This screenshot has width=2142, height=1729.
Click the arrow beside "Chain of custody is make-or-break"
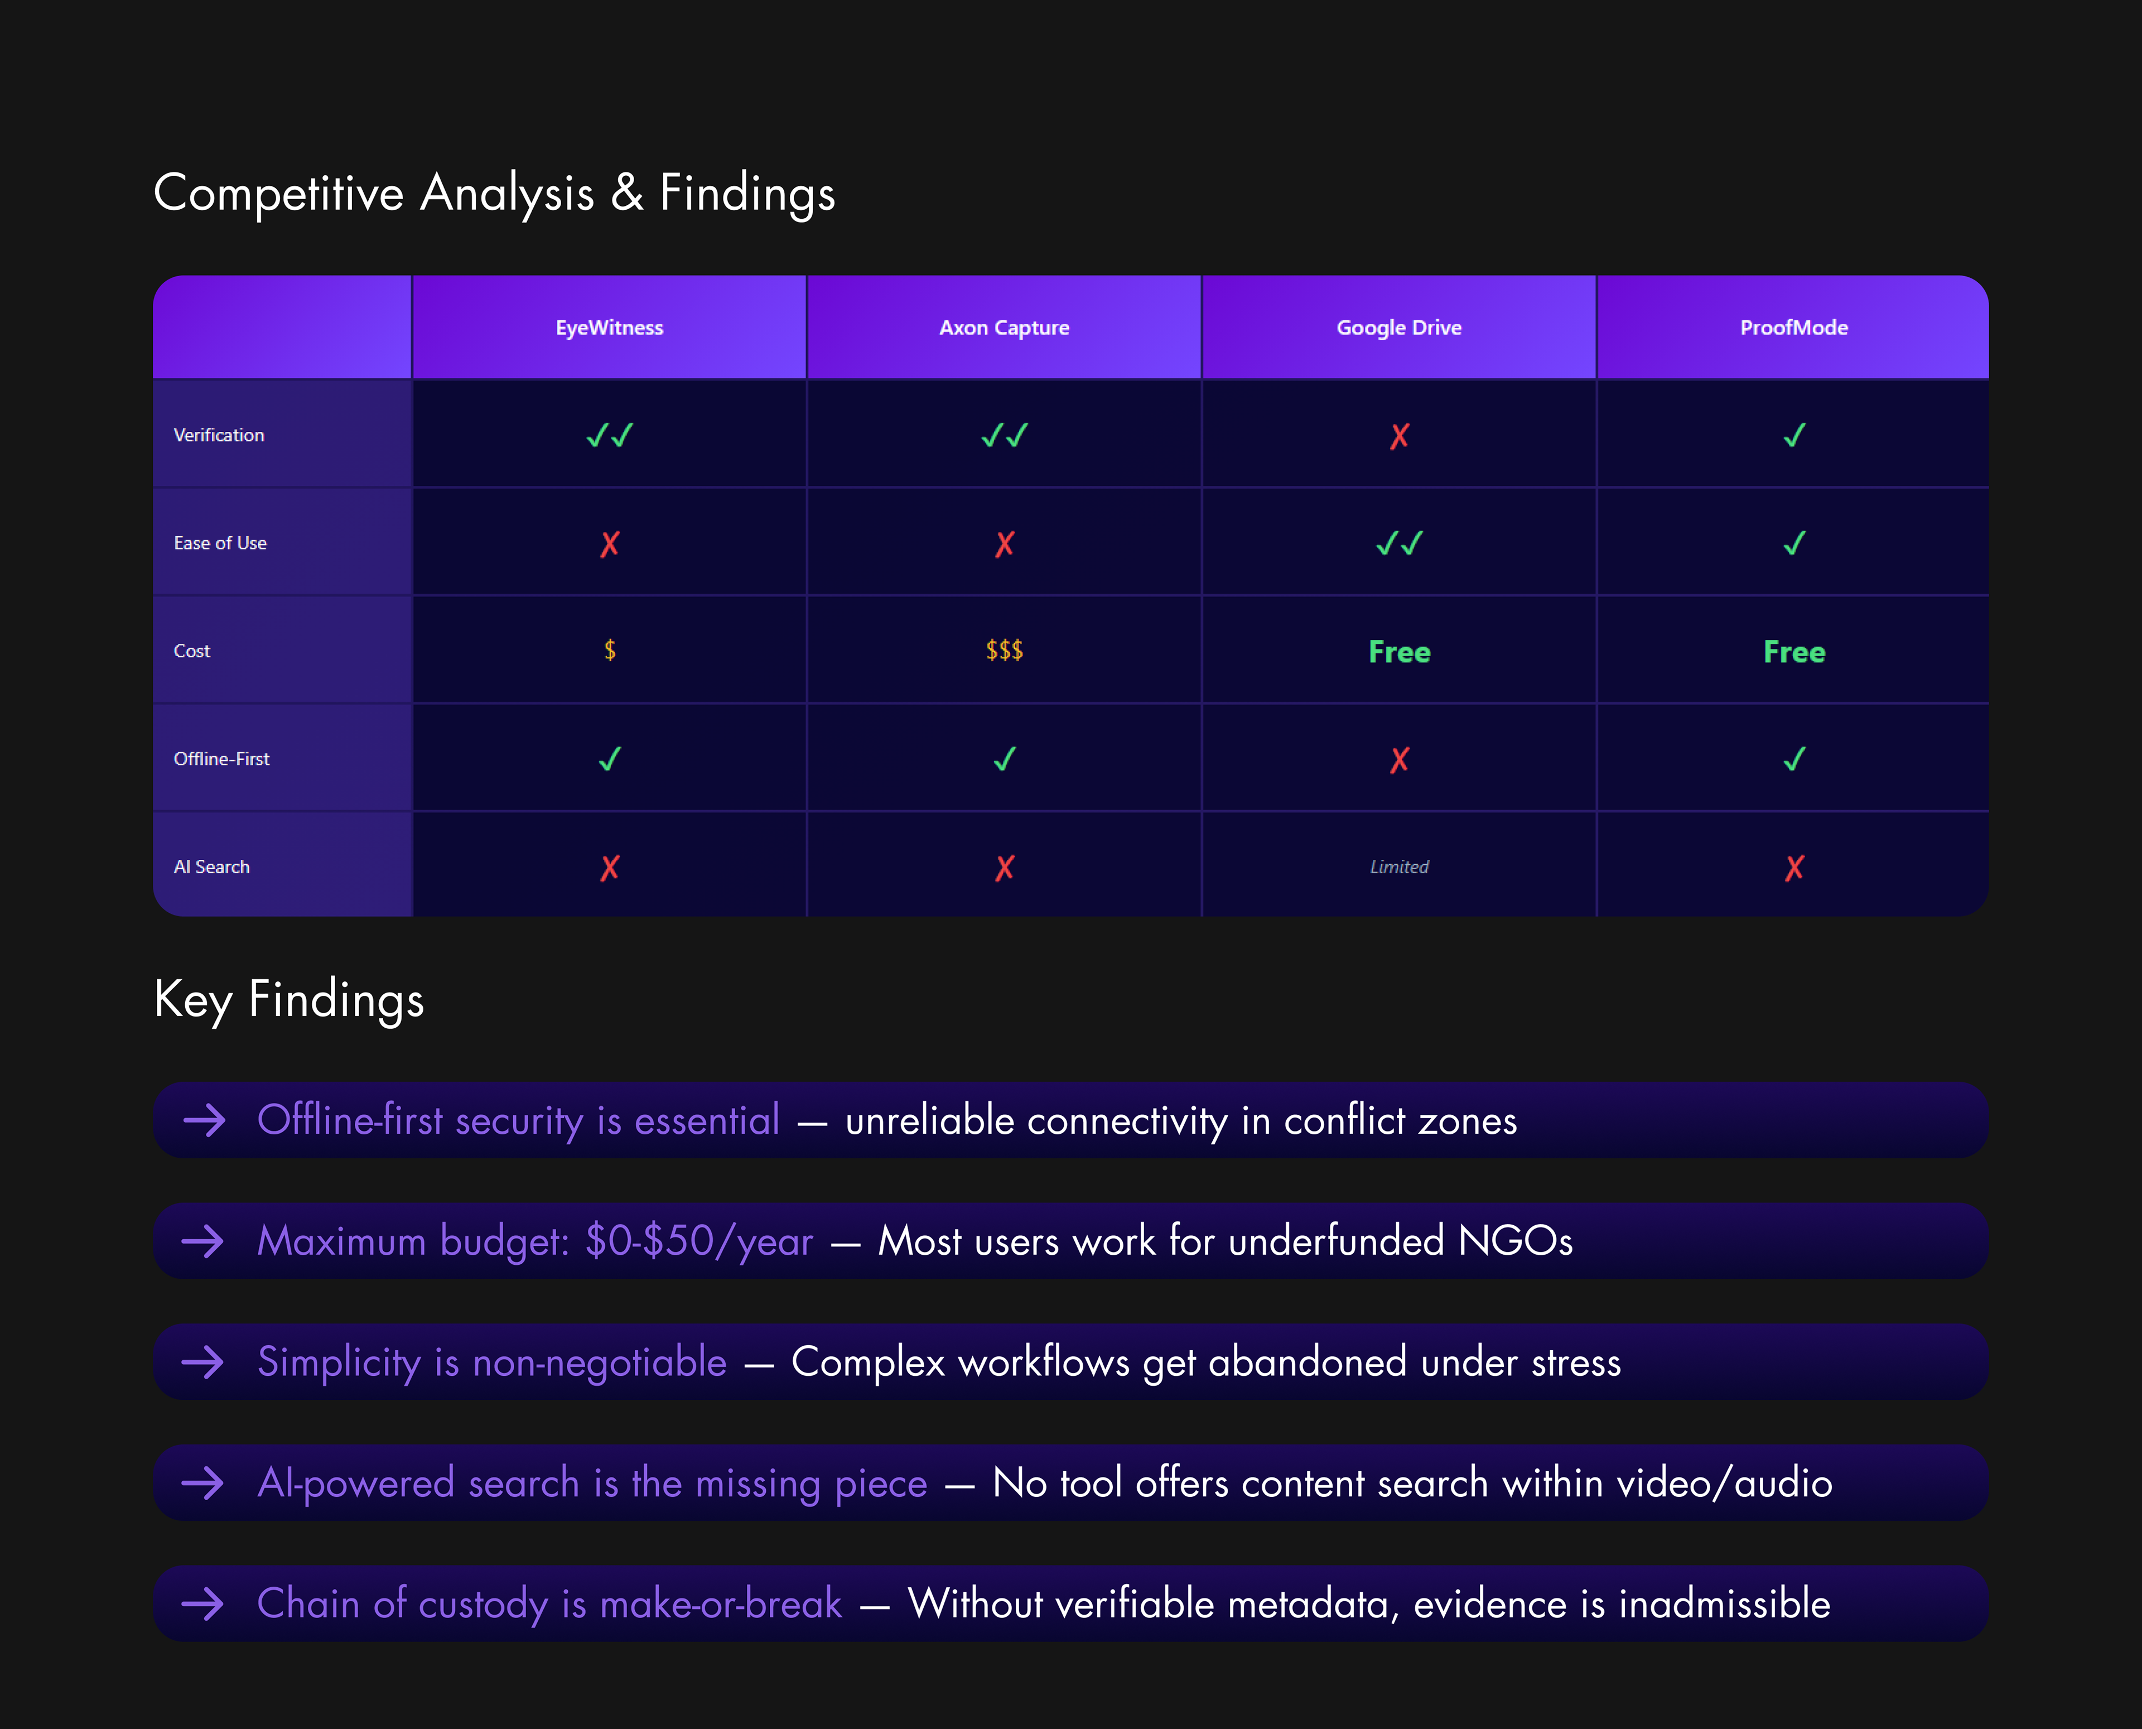[203, 1603]
